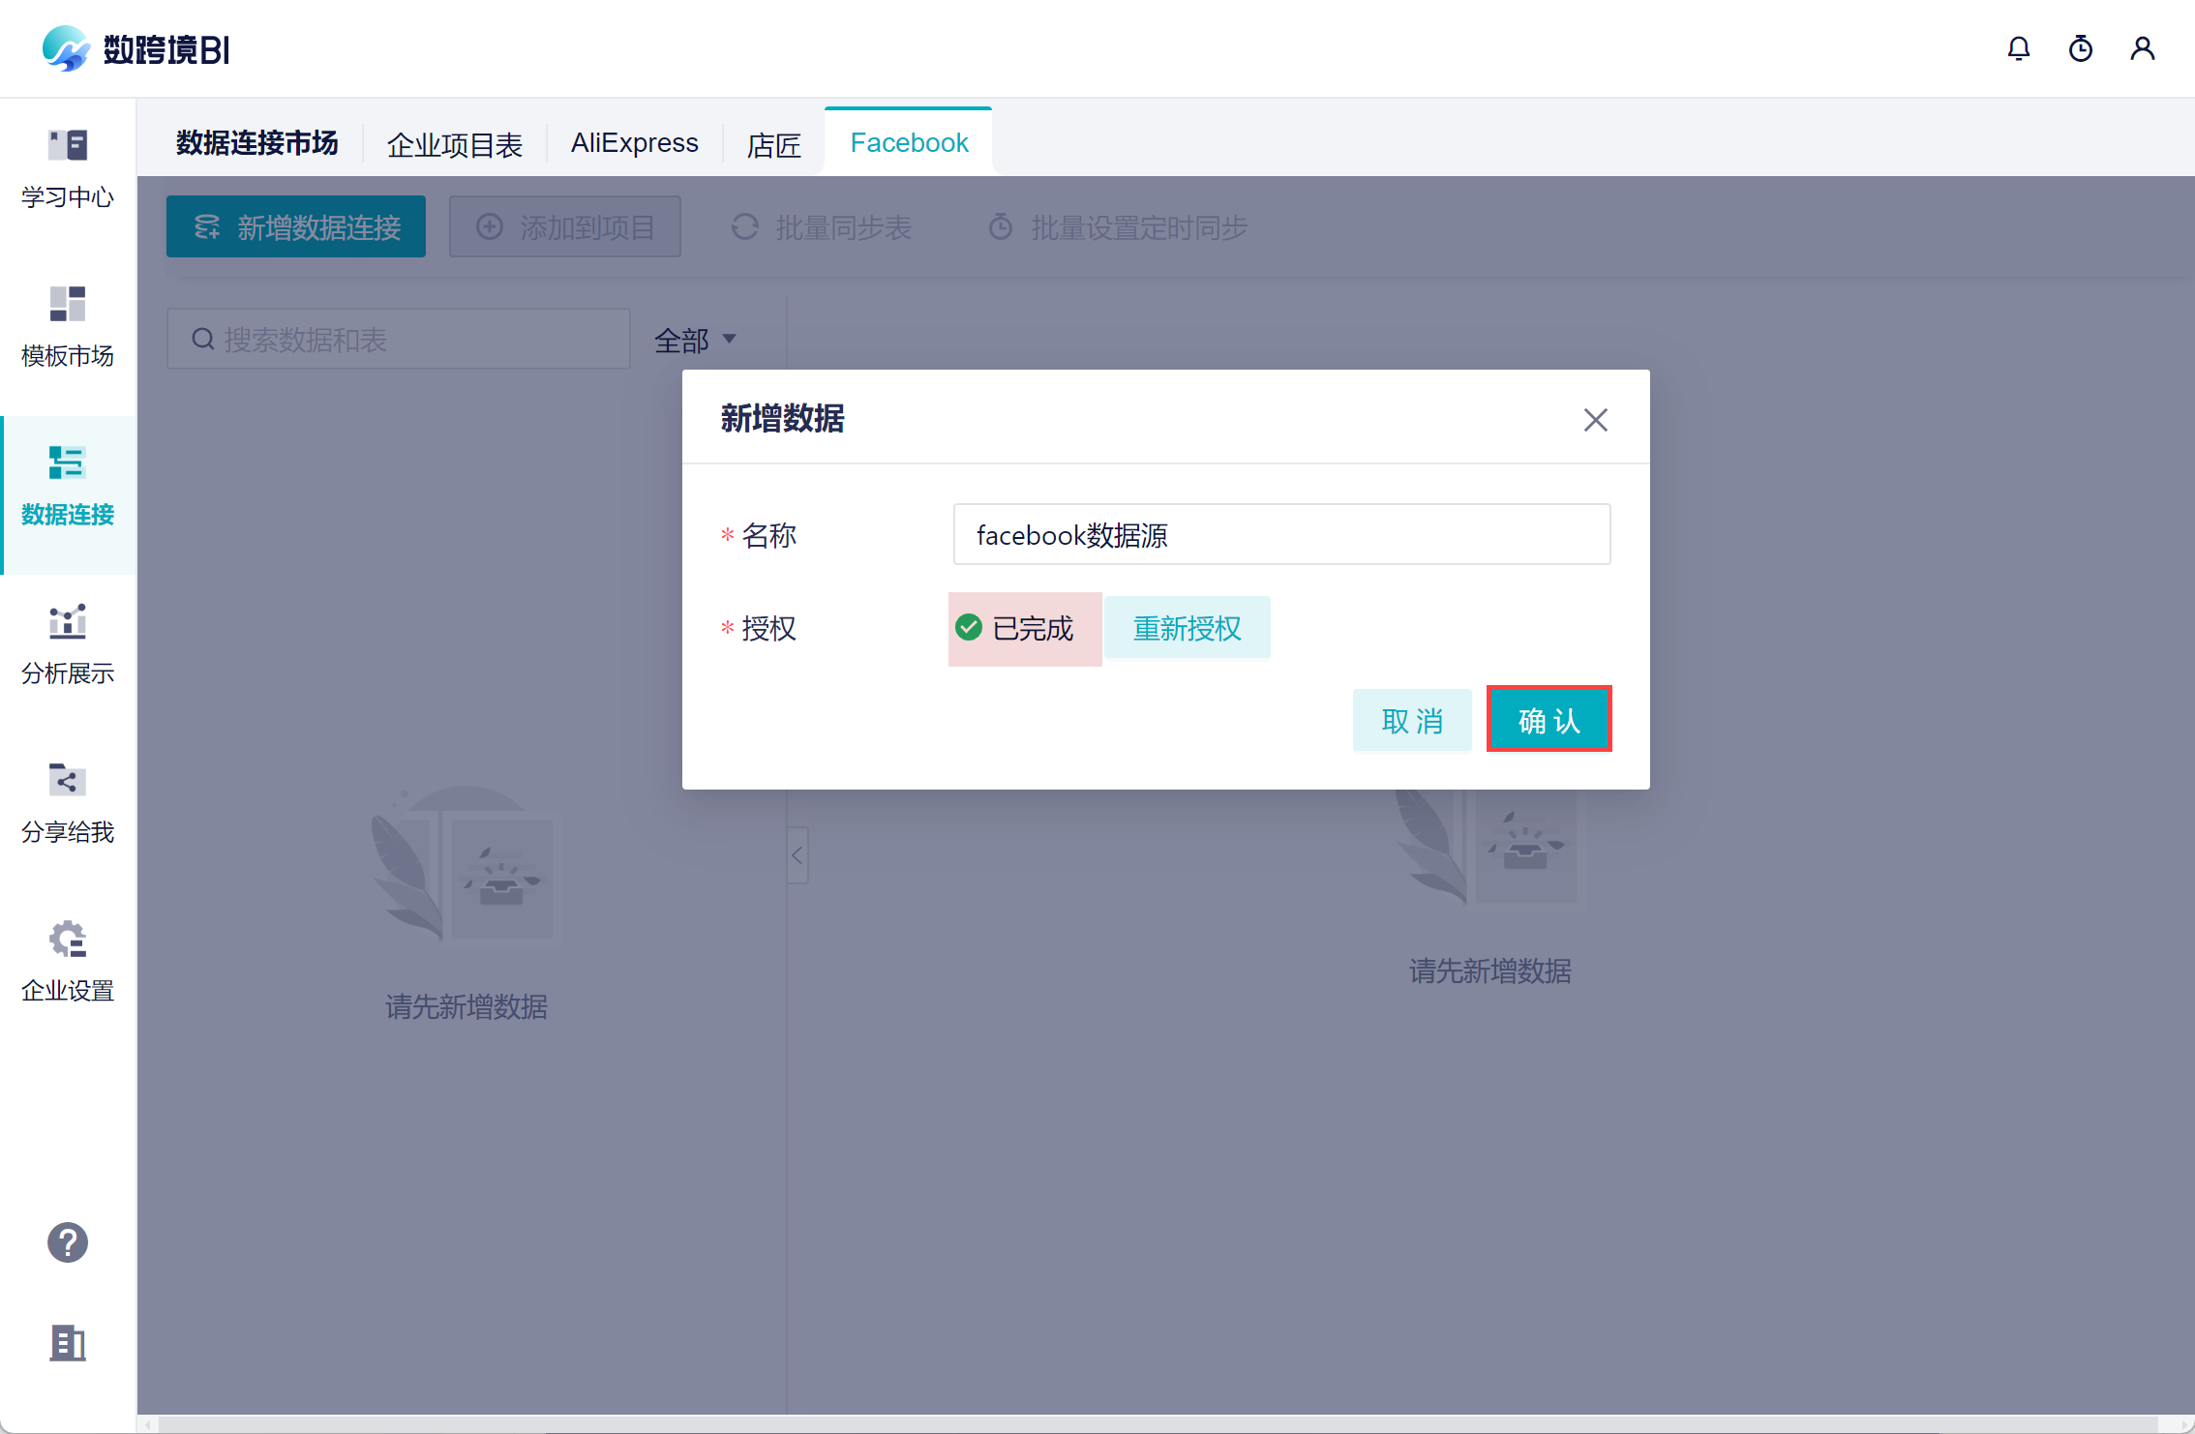The image size is (2195, 1434).
Task: Click the notification bell icon
Action: click(x=2018, y=48)
